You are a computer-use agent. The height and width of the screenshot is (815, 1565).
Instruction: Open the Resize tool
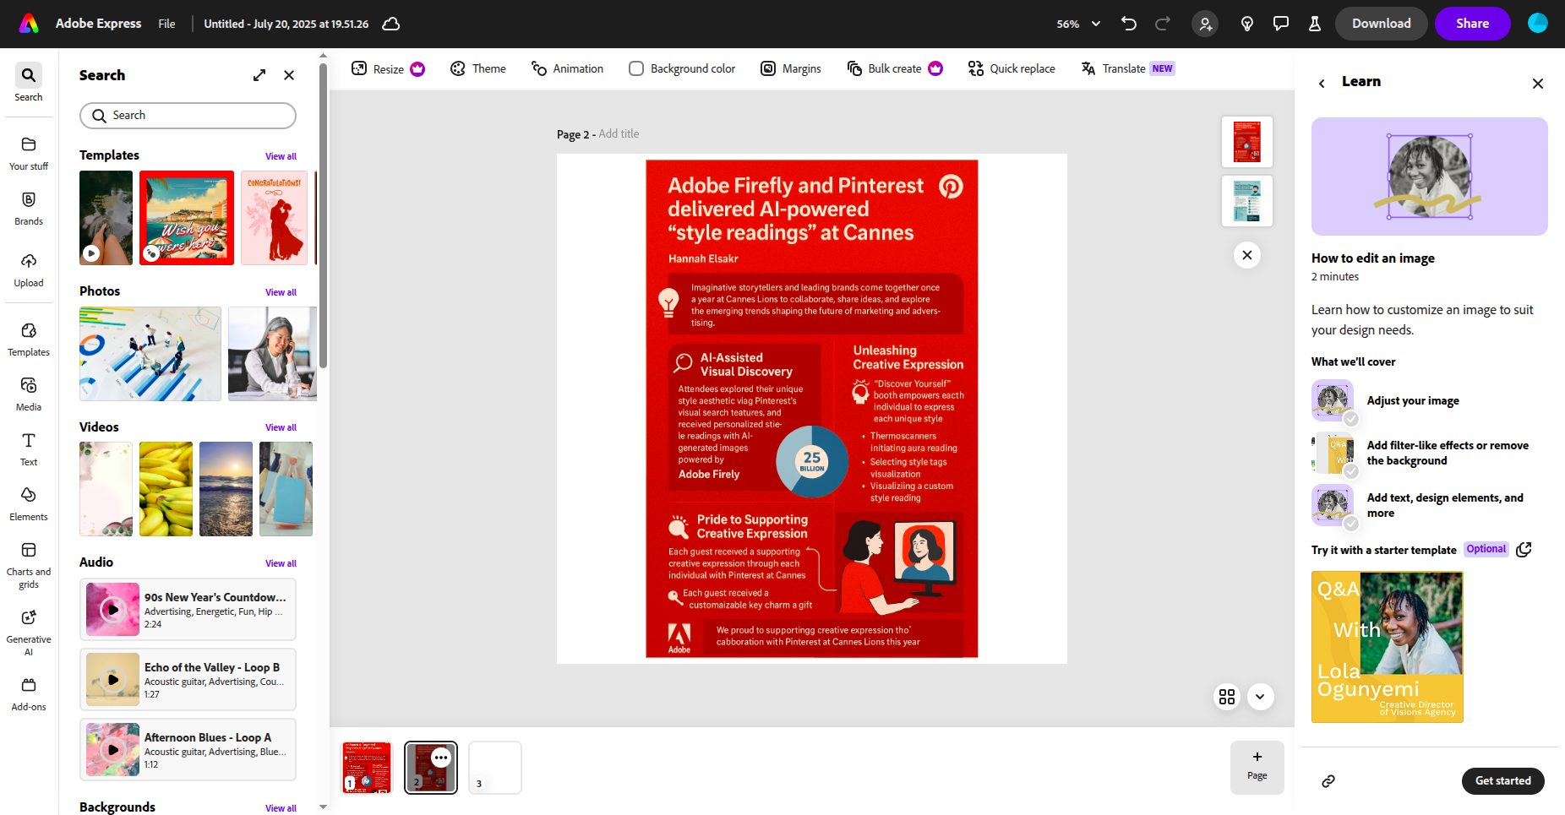pyautogui.click(x=389, y=68)
